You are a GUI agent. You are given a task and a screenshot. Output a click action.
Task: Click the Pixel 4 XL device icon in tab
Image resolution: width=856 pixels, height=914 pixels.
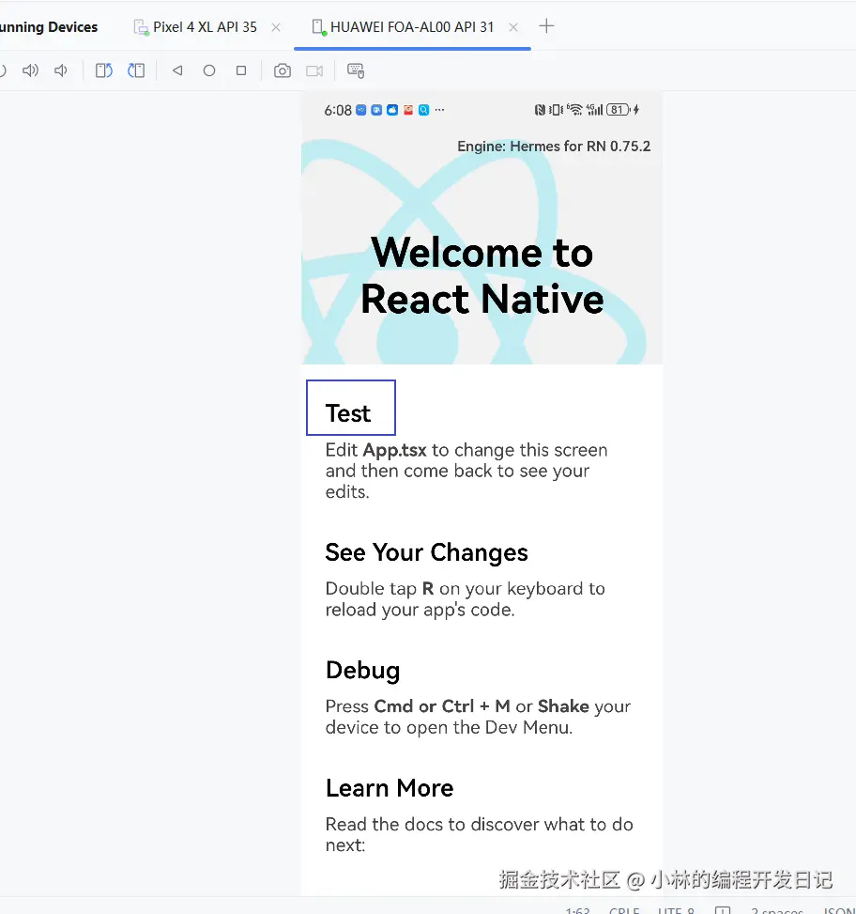pyautogui.click(x=141, y=27)
